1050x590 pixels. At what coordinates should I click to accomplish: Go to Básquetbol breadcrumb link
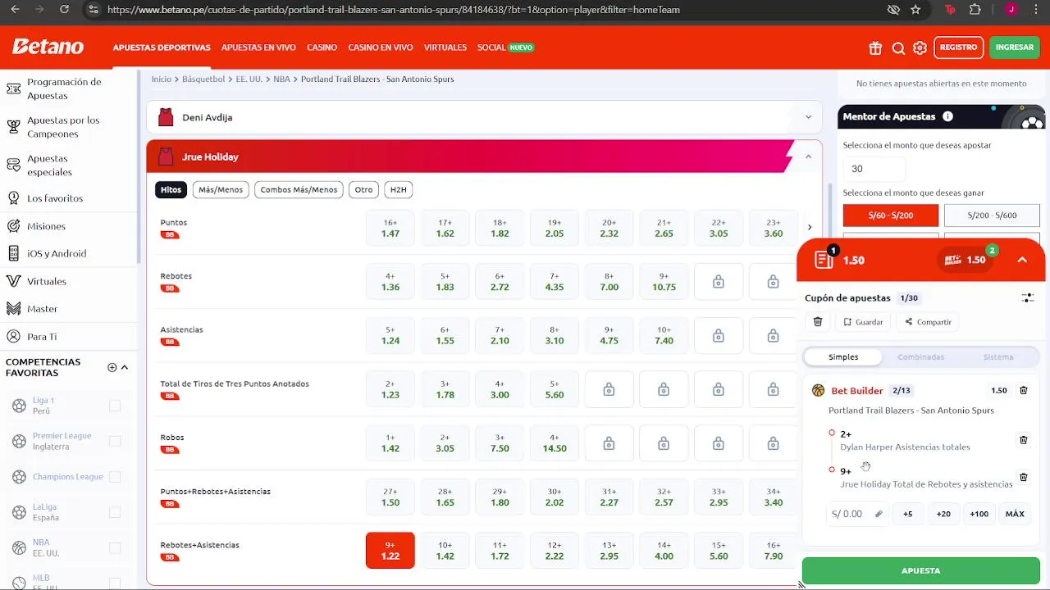pyautogui.click(x=203, y=79)
